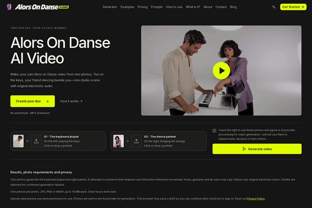The height and width of the screenshot is (208, 312).
Task: Open the Privacy Policy link
Action: (256, 199)
